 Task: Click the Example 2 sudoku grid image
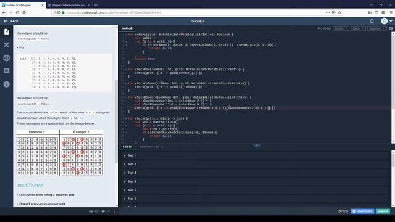pyautogui.click(x=82, y=156)
